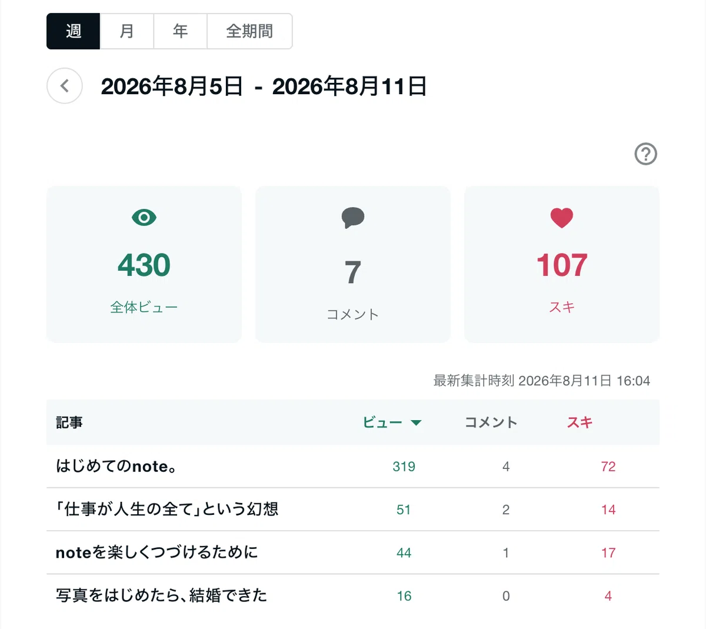This screenshot has width=706, height=629.
Task: Sort by the ビュー column header
Action: pyautogui.click(x=382, y=422)
